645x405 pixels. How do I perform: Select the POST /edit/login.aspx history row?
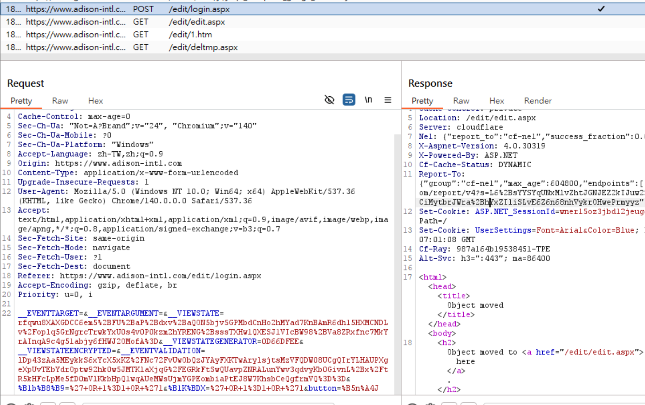(x=322, y=9)
